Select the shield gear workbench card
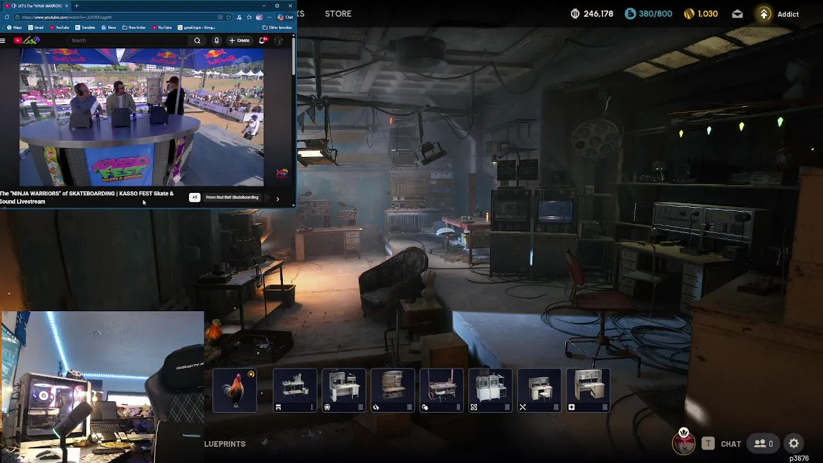 click(x=344, y=390)
